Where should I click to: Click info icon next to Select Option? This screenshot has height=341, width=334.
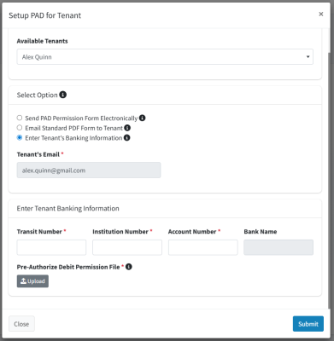(x=63, y=95)
